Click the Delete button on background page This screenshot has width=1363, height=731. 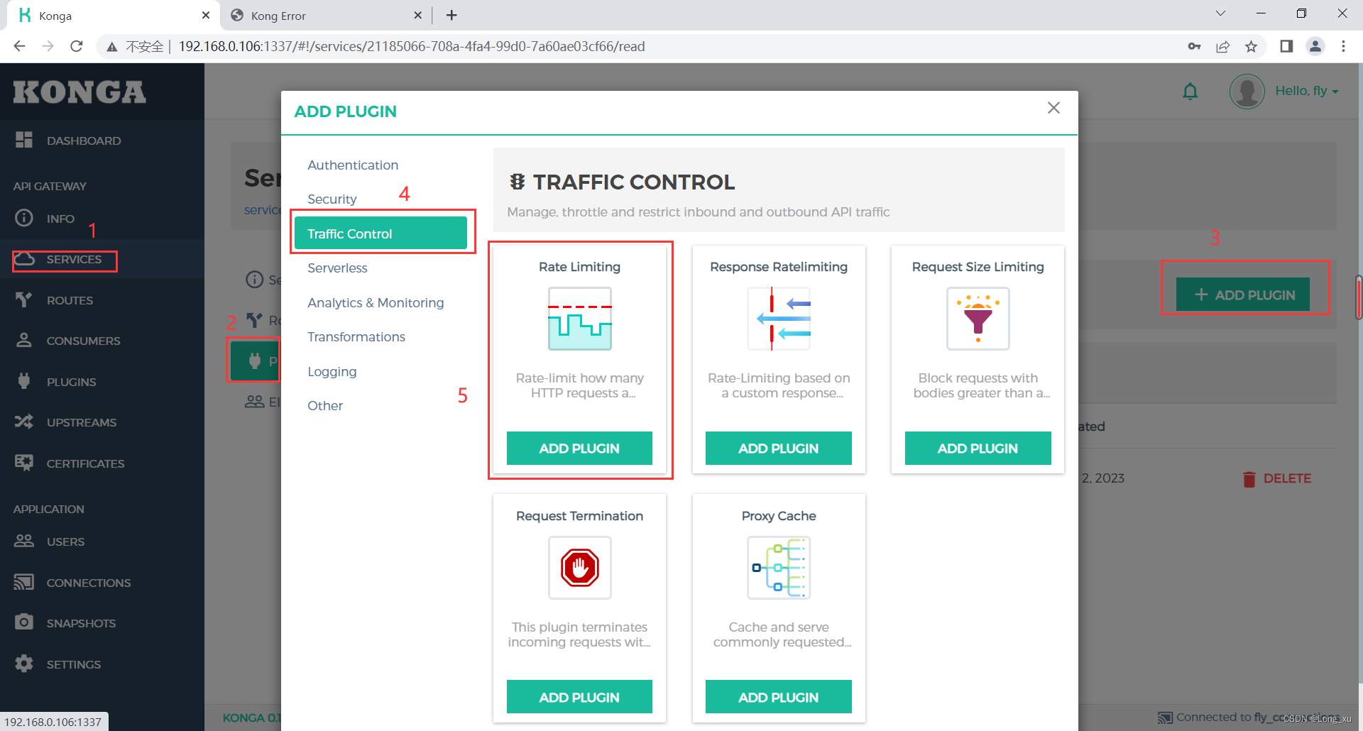point(1277,478)
